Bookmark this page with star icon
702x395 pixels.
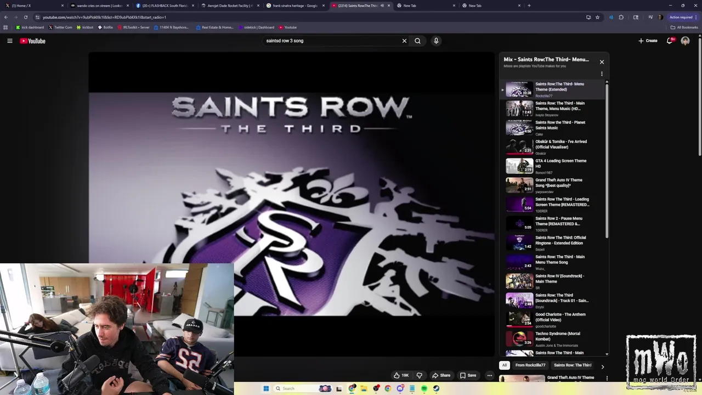(597, 17)
